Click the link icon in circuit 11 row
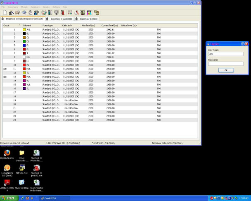 coord(5,69)
